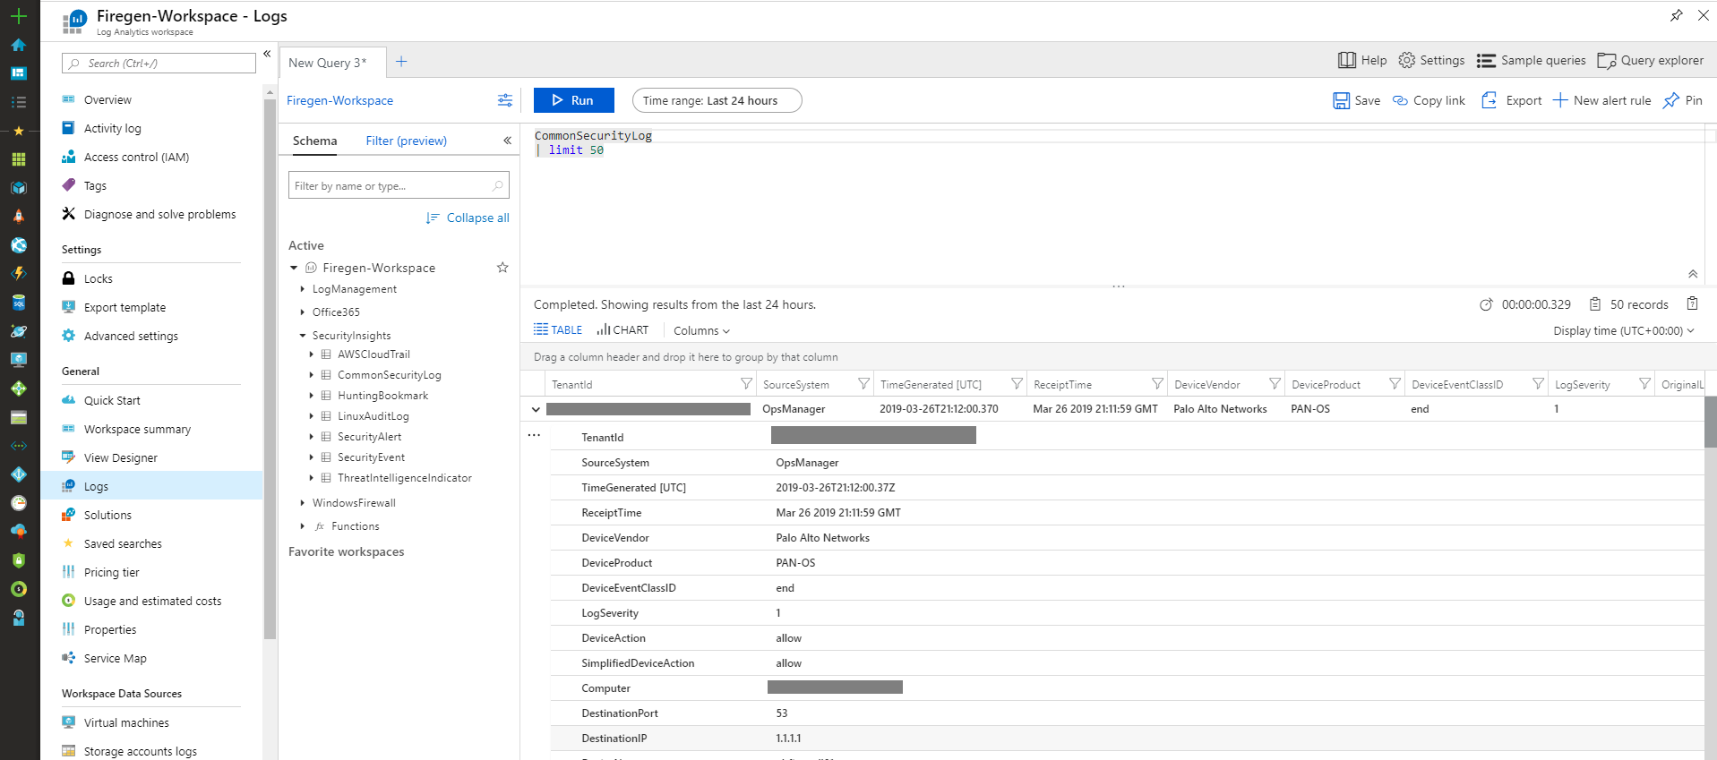Collapse the Firegen-Workspace schema tree node
Screen dimensions: 1717x760
pyautogui.click(x=294, y=268)
